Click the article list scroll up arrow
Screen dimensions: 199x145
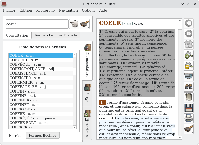(75, 55)
